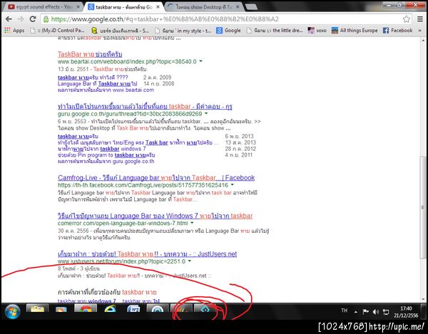Open the 'taskbar หายครับ ทำไงดี ????' sublink
This screenshot has height=334, width=428.
pyautogui.click(x=93, y=78)
